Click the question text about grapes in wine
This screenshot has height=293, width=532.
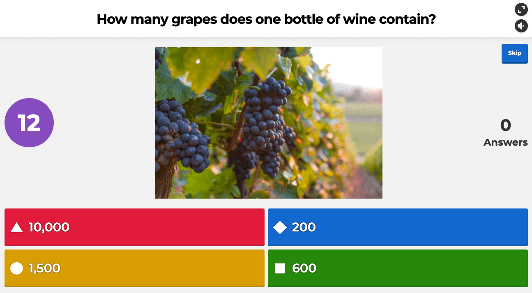click(x=266, y=19)
